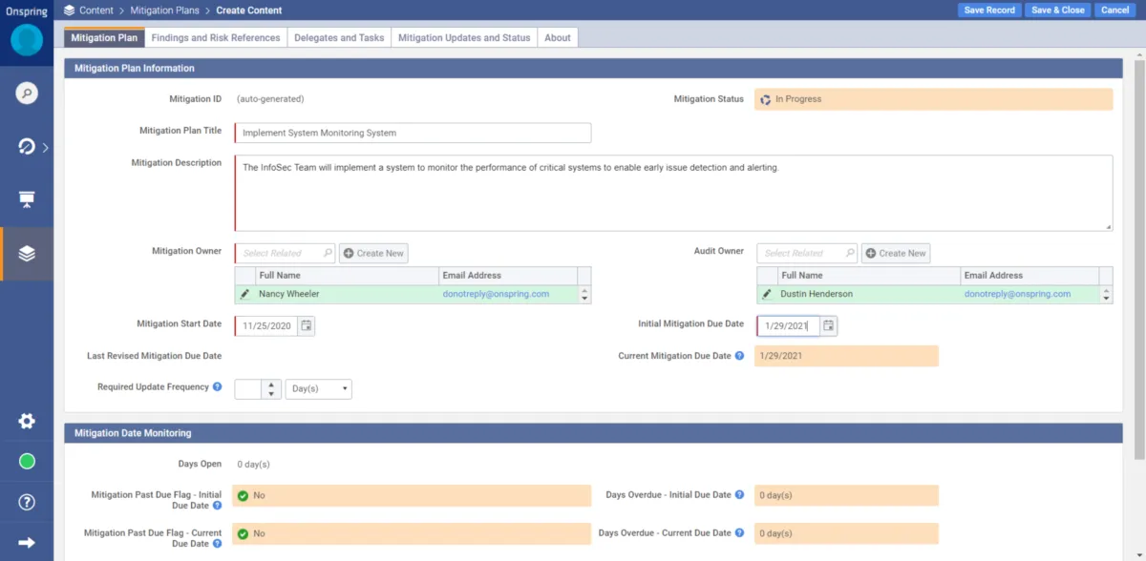Expand the Day(s) frequency unit dropdown
The image size is (1146, 561).
tap(319, 389)
